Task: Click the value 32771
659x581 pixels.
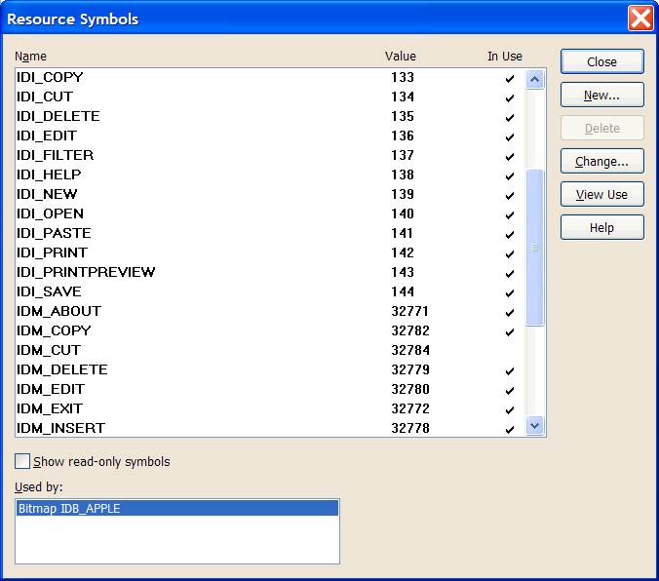Action: pos(409,311)
